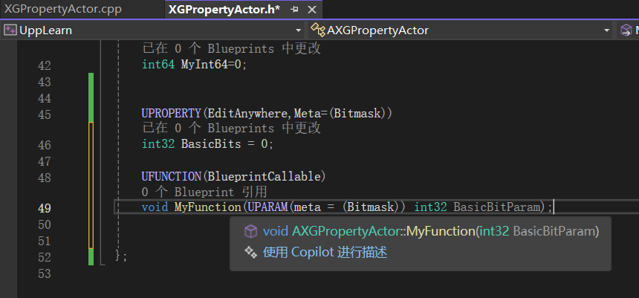
Task: Click the Copilot sparkle icon
Action: pos(251,253)
